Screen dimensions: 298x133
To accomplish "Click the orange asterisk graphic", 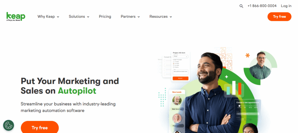I will [x=247, y=55].
